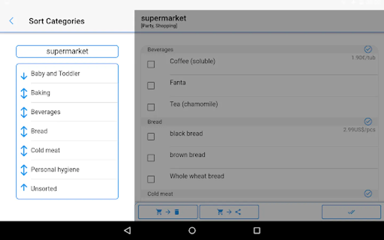The height and width of the screenshot is (240, 384).
Task: Select the Personal hygiene category
Action: pyautogui.click(x=55, y=170)
